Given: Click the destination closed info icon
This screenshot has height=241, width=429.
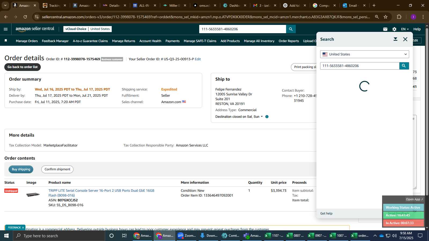Looking at the screenshot, I should click(267, 117).
